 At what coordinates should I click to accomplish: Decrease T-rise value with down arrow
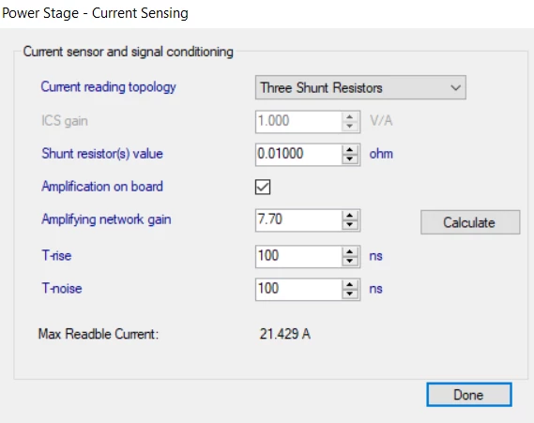(350, 262)
